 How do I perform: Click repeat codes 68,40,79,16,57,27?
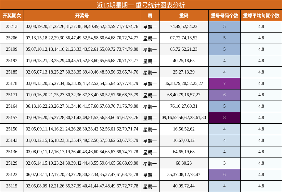(184, 95)
